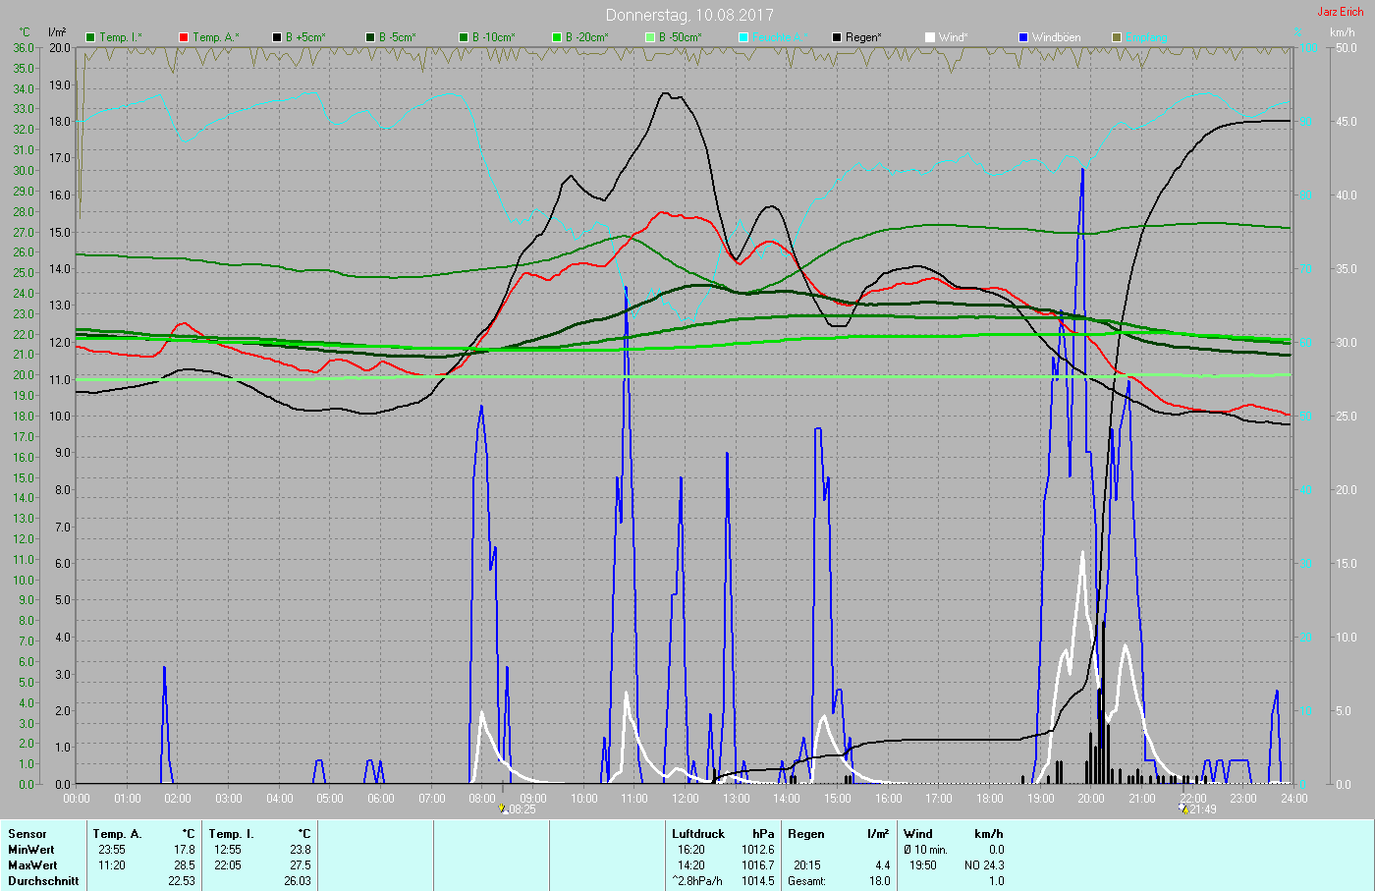Viewport: 1375px width, 891px height.
Task: Click the white Wind legend swatch
Action: point(930,37)
